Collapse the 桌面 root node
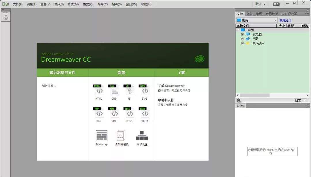This screenshot has width=311, height=177. 238,30
